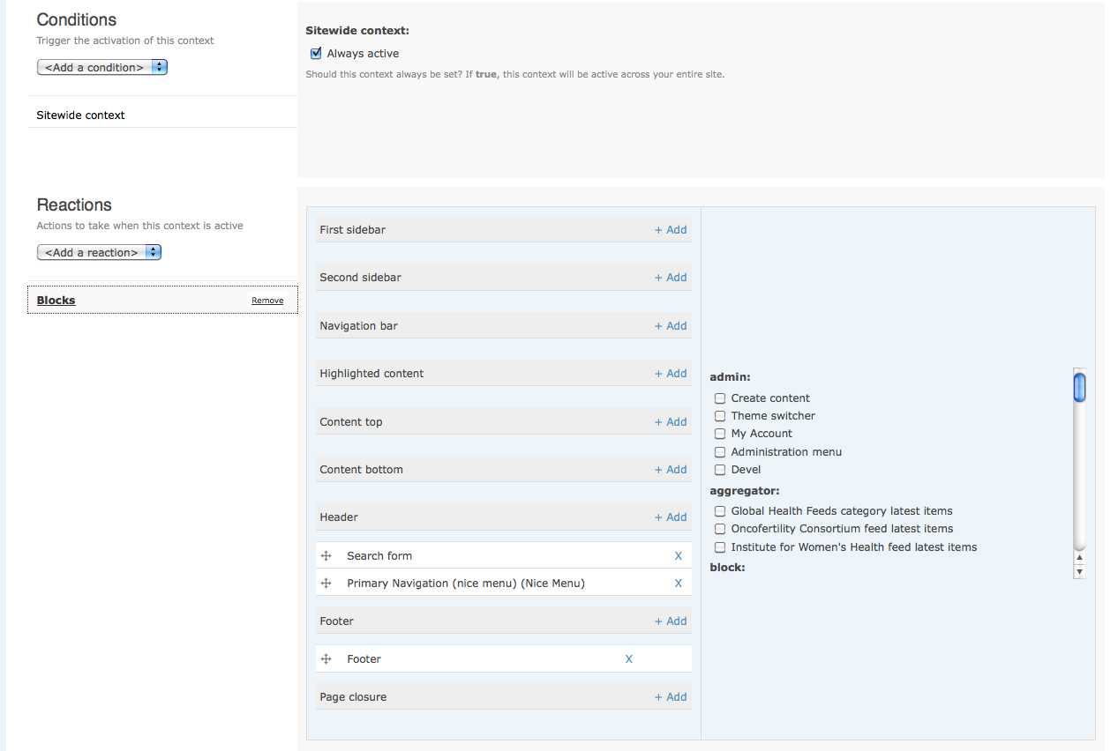The width and height of the screenshot is (1118, 751).
Task: Remove the Footer block using X
Action: pyautogui.click(x=629, y=659)
